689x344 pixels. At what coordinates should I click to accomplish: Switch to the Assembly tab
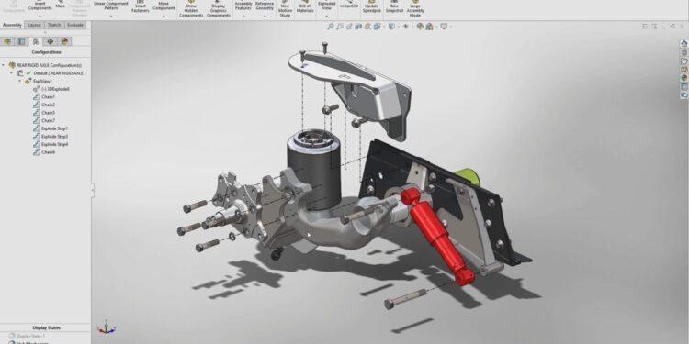(x=12, y=25)
